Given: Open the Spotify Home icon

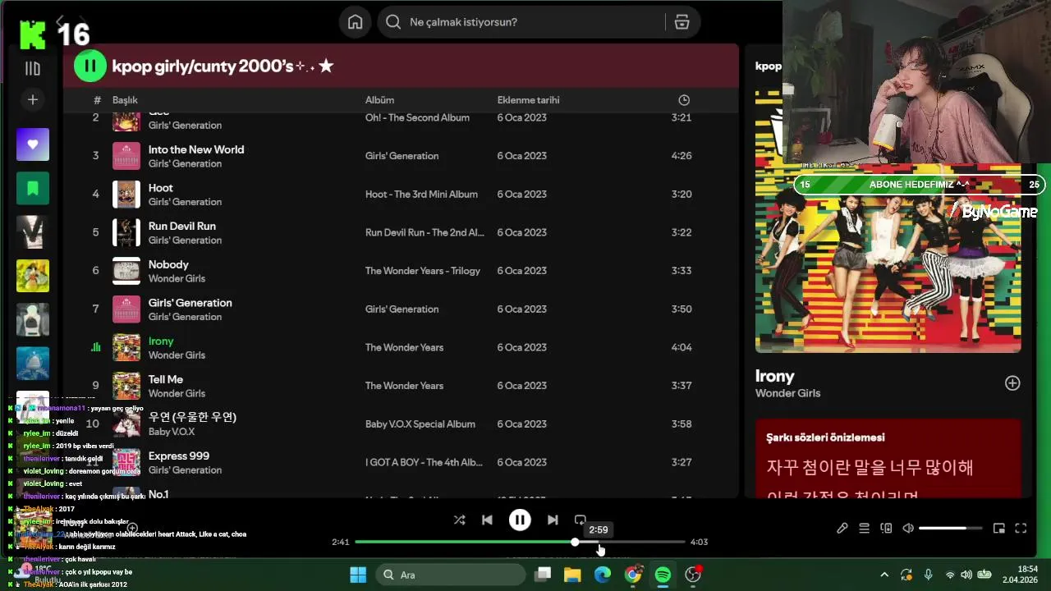Looking at the screenshot, I should (x=355, y=22).
